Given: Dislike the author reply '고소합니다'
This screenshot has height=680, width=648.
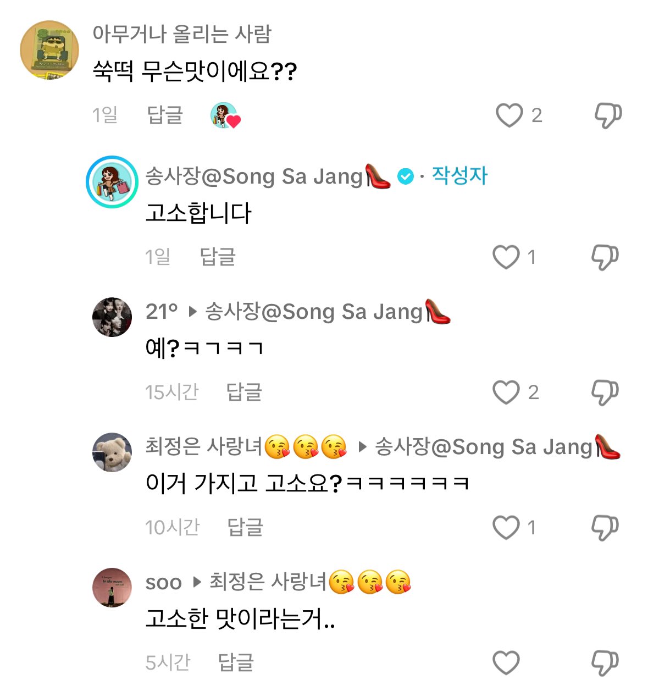Looking at the screenshot, I should (x=605, y=257).
